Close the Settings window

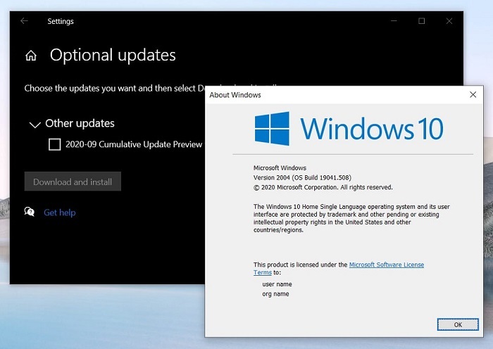point(449,21)
